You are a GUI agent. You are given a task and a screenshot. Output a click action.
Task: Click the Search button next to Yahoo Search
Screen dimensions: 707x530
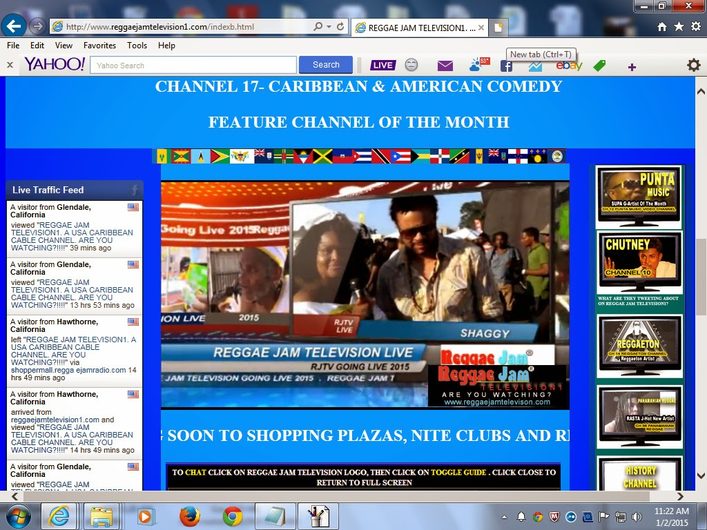coord(325,64)
